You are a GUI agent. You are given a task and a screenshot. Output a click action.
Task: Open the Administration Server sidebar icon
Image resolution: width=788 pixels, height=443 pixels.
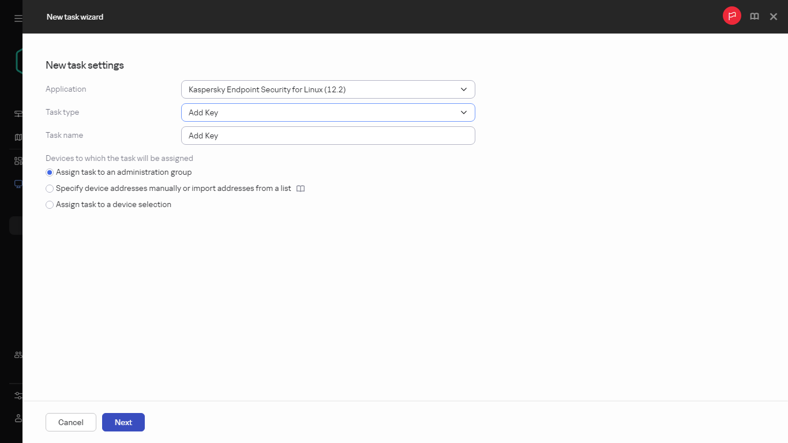pos(17,114)
